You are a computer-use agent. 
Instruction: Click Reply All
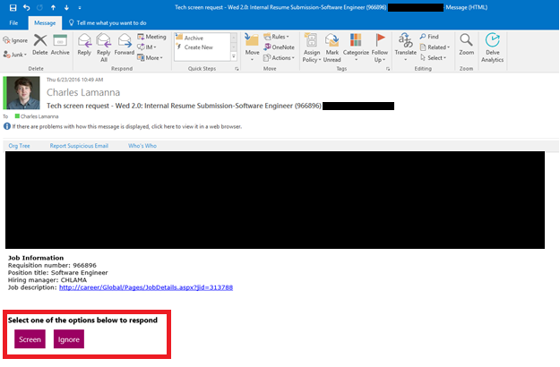[x=104, y=47]
